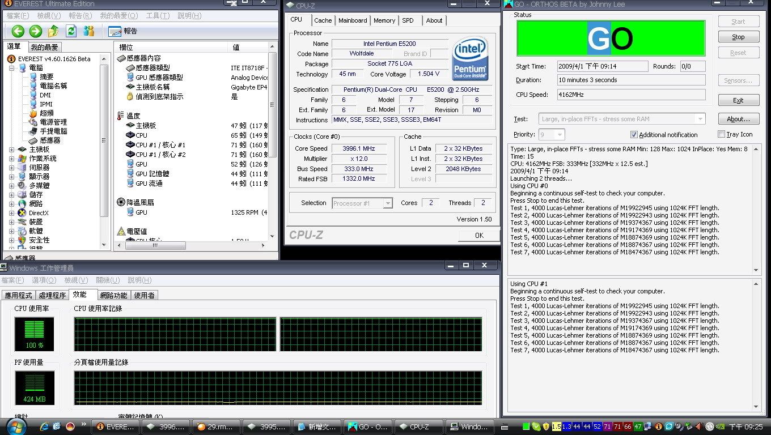Expand 顯示器 display node

tap(12, 177)
